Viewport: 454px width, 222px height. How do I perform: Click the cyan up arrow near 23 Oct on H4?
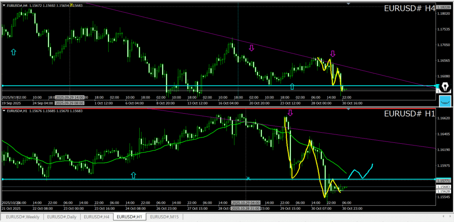pos(292,87)
